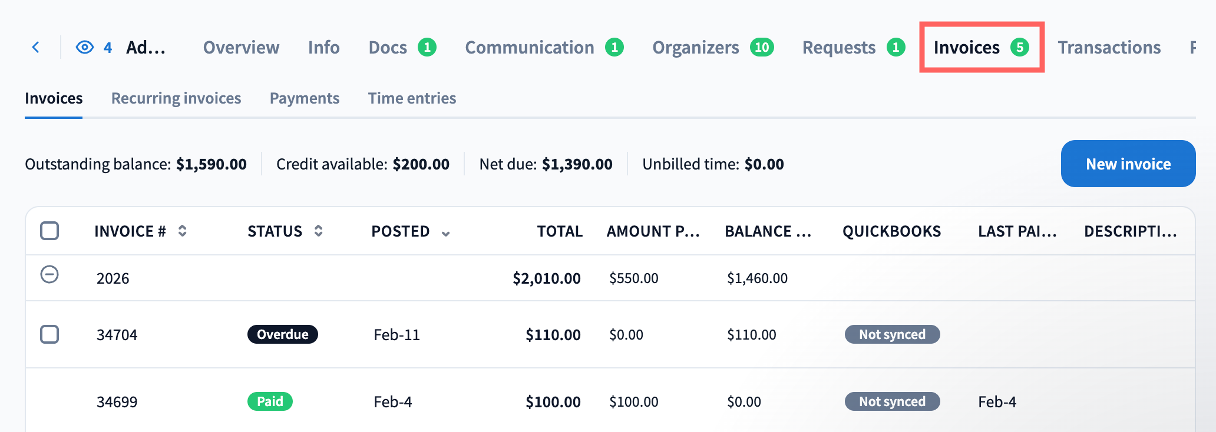Open the Payments subtab
Viewport: 1216px width, 432px height.
tap(305, 98)
